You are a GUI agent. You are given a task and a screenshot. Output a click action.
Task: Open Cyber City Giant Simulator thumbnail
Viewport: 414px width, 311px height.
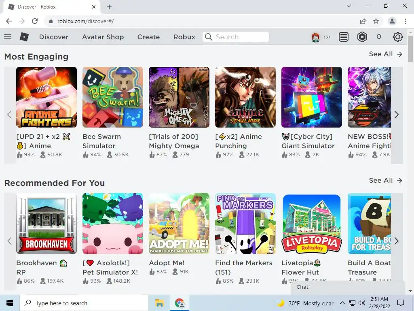(x=312, y=97)
